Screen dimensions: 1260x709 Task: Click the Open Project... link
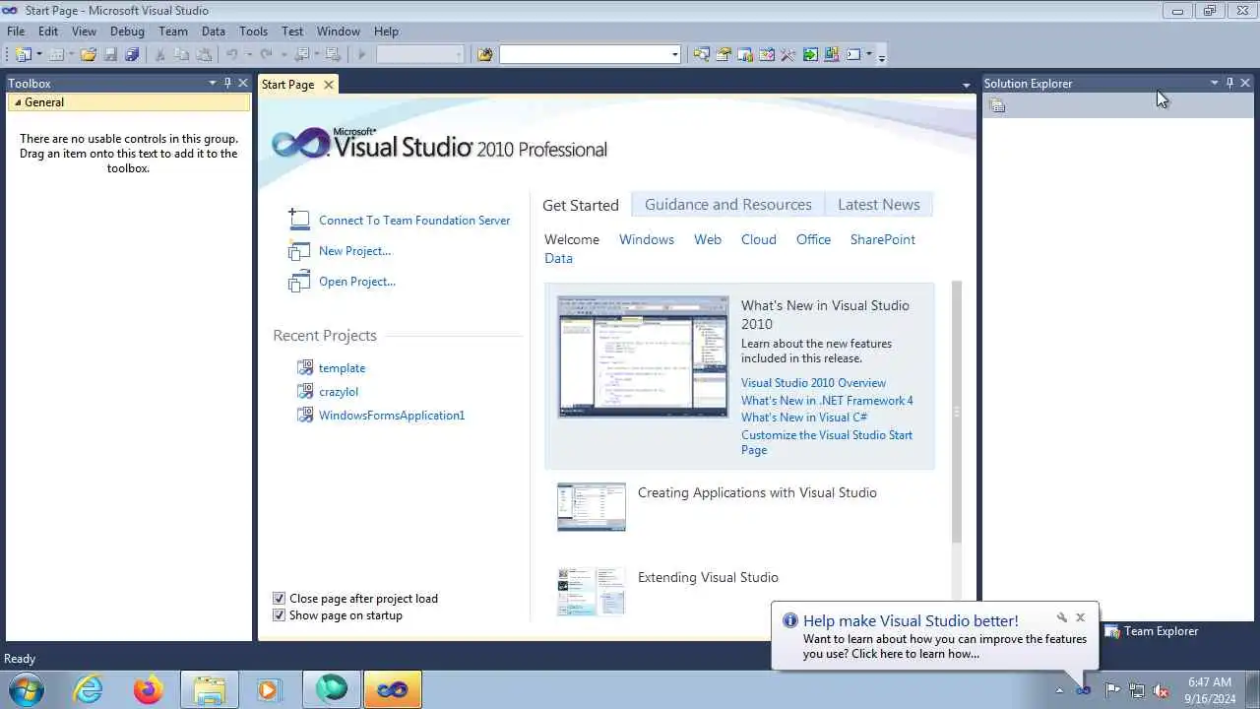point(357,282)
